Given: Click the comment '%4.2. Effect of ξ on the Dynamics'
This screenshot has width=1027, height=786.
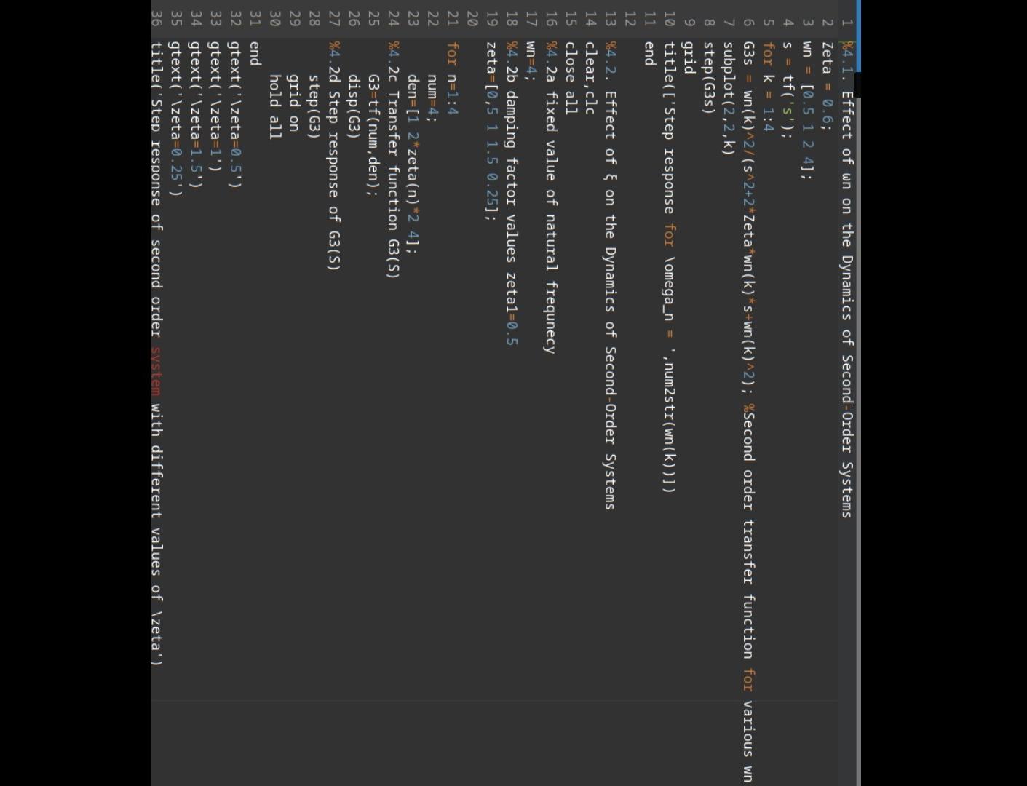Looking at the screenshot, I should click(x=610, y=275).
